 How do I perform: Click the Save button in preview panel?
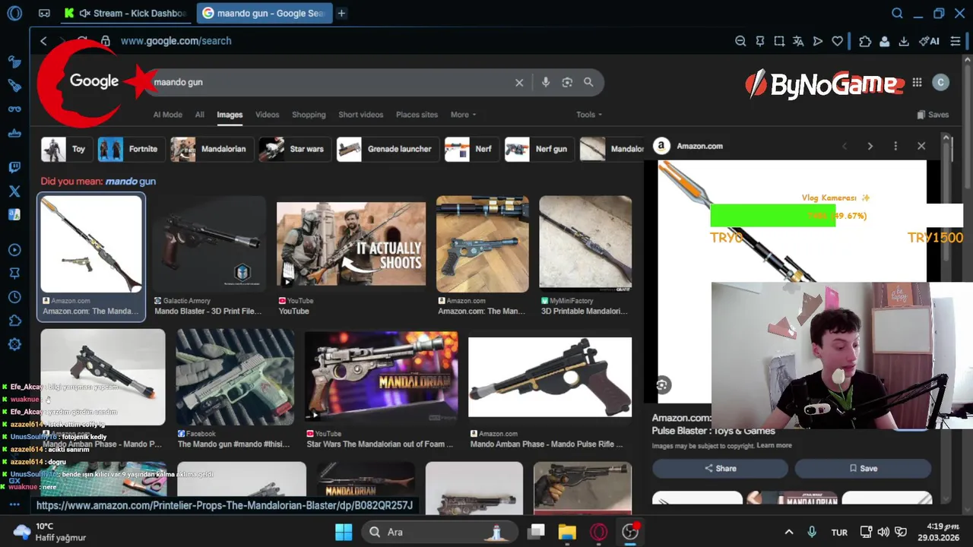(863, 469)
